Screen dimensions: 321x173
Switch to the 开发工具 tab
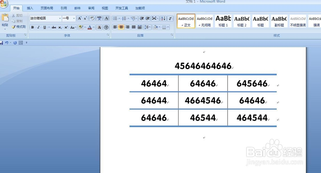(122, 8)
